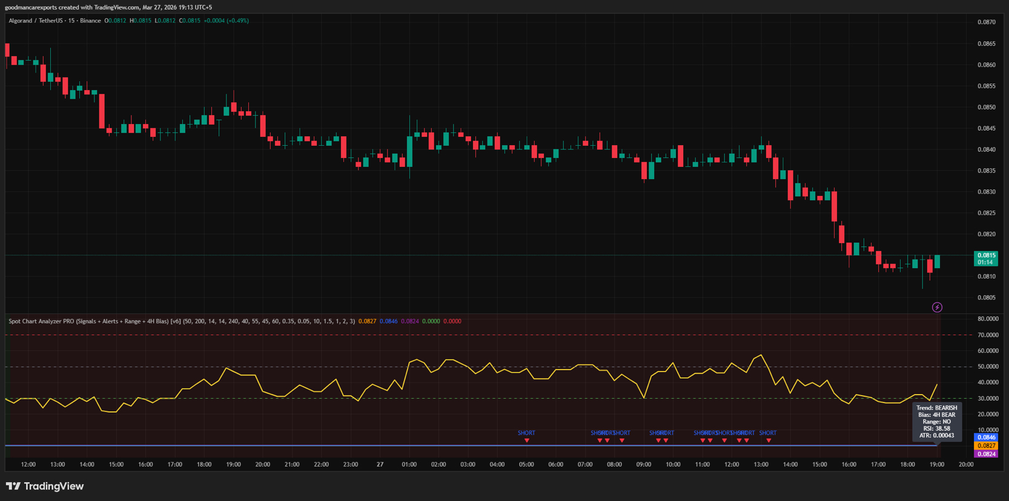This screenshot has width=1009, height=501.
Task: Click the 0.0840 price axis label
Action: pos(987,149)
